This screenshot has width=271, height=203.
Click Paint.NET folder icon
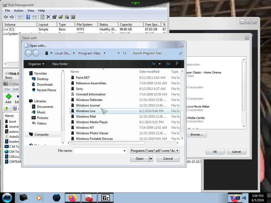[73, 77]
